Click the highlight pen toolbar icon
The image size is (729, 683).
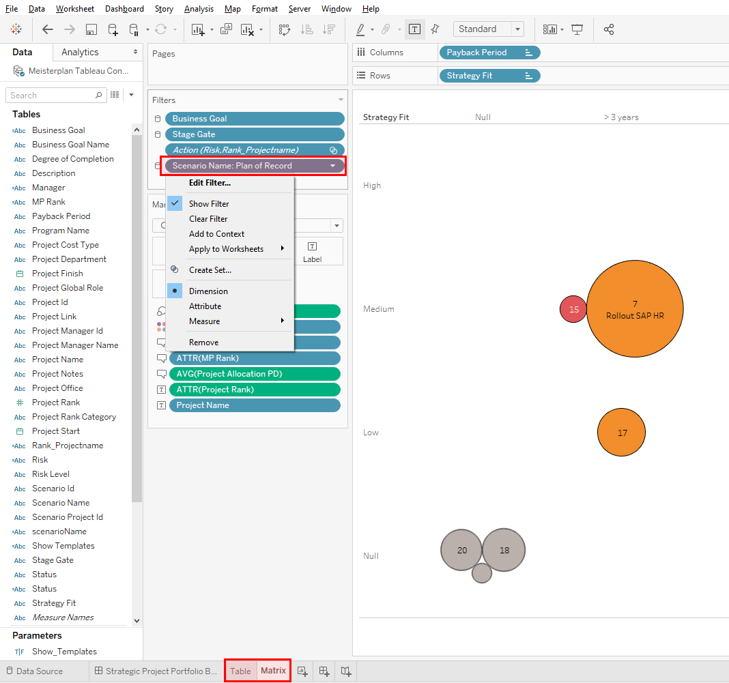(x=360, y=30)
